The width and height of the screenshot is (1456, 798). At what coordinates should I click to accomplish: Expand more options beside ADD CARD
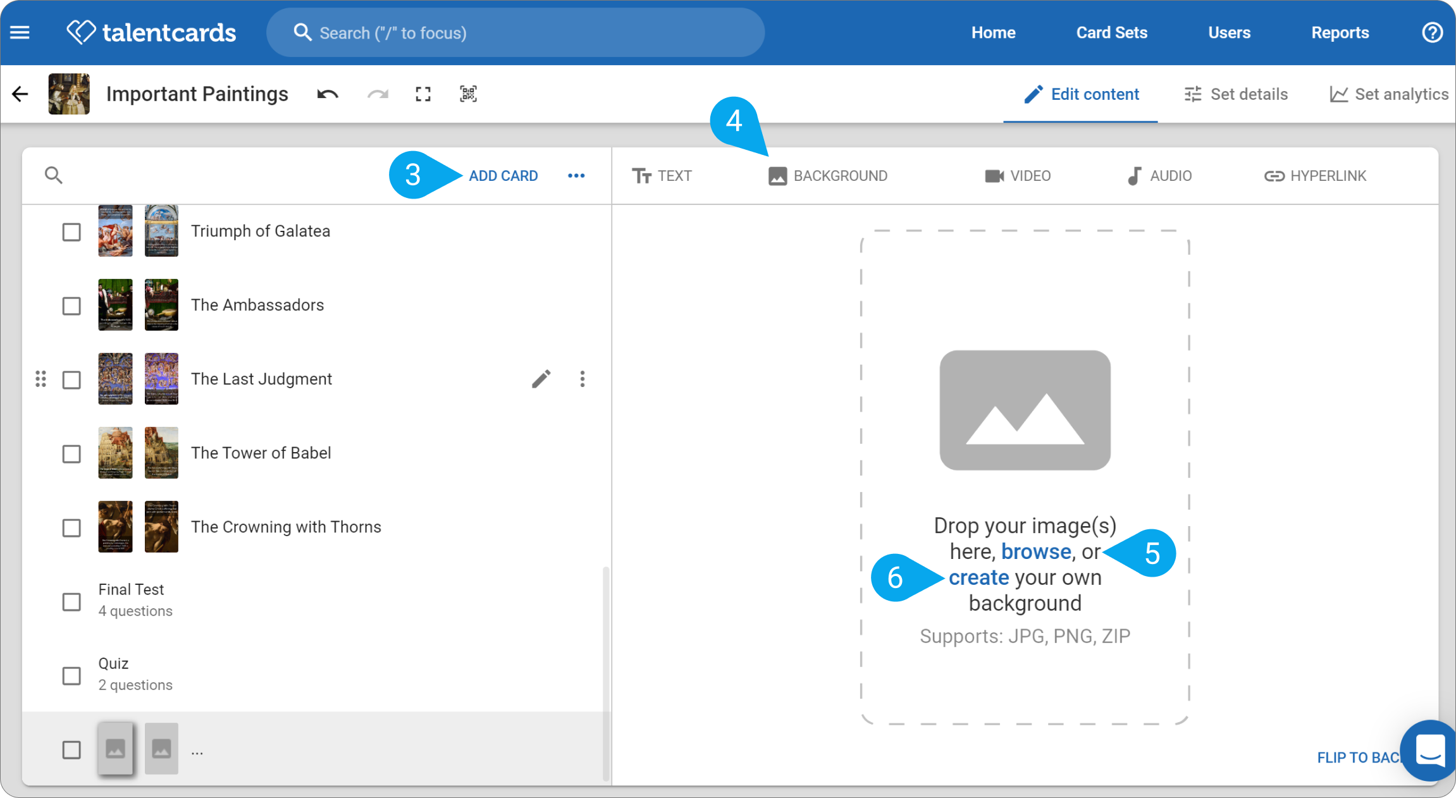click(x=576, y=175)
